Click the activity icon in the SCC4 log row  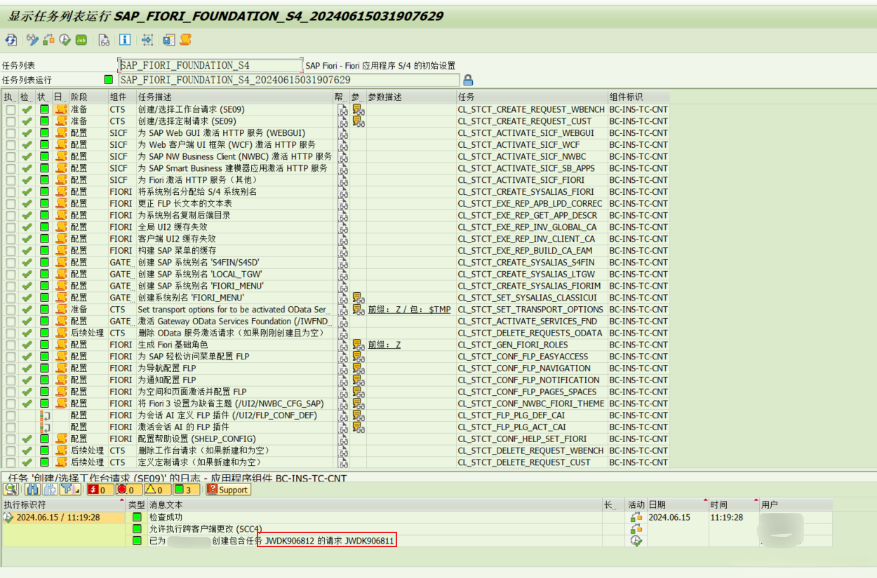pyautogui.click(x=636, y=529)
